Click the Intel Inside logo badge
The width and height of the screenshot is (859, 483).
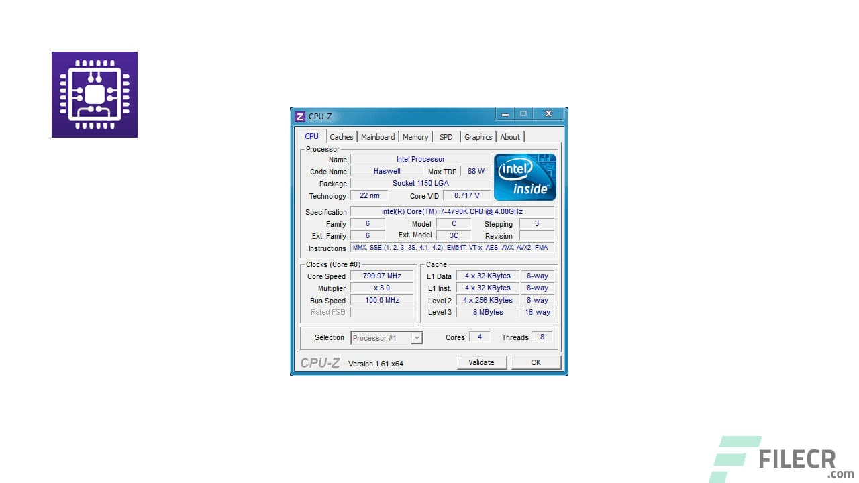(525, 176)
